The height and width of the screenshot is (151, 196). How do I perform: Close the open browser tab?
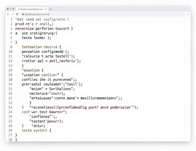pos(46,9)
